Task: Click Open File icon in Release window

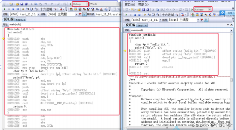Action: click(x=139, y=10)
